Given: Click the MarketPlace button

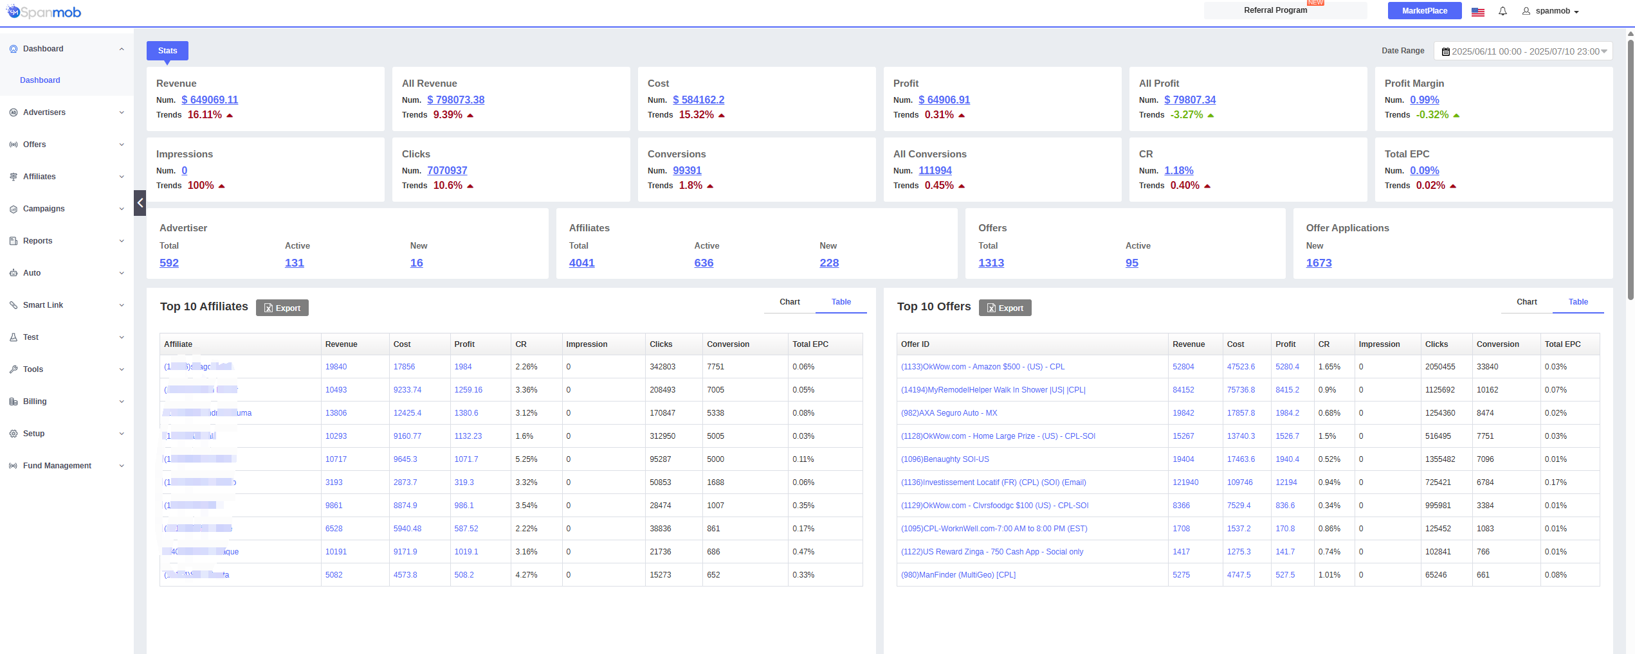Looking at the screenshot, I should 1424,11.
